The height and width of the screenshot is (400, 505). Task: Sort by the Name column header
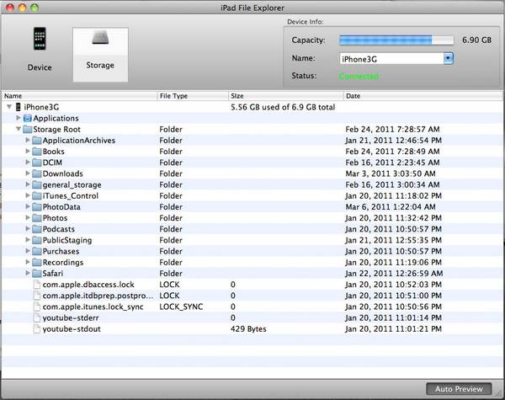click(x=80, y=96)
